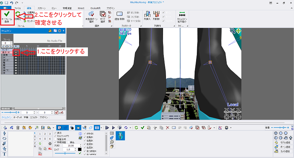
Task: Click the red ALL button icon
Action: click(x=50, y=149)
